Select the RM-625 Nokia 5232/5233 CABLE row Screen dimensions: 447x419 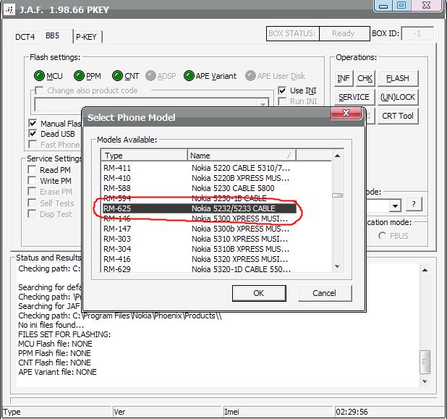click(200, 208)
